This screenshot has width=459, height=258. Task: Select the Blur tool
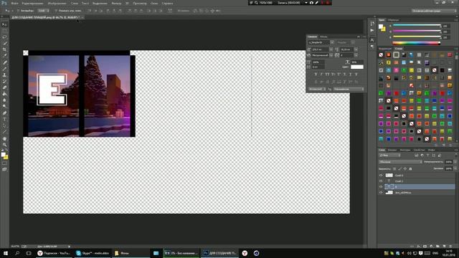[4, 100]
